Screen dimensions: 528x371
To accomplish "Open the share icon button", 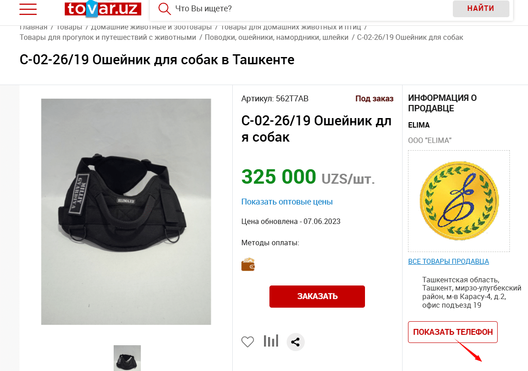I will 295,342.
